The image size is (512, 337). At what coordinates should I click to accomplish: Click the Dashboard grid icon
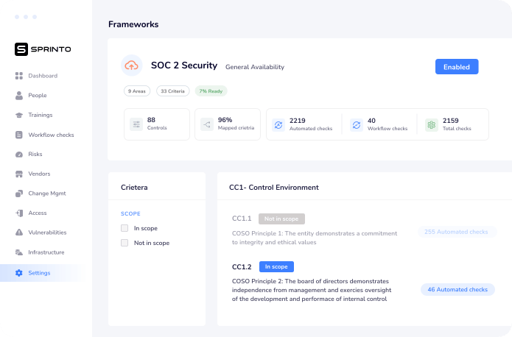pos(19,76)
